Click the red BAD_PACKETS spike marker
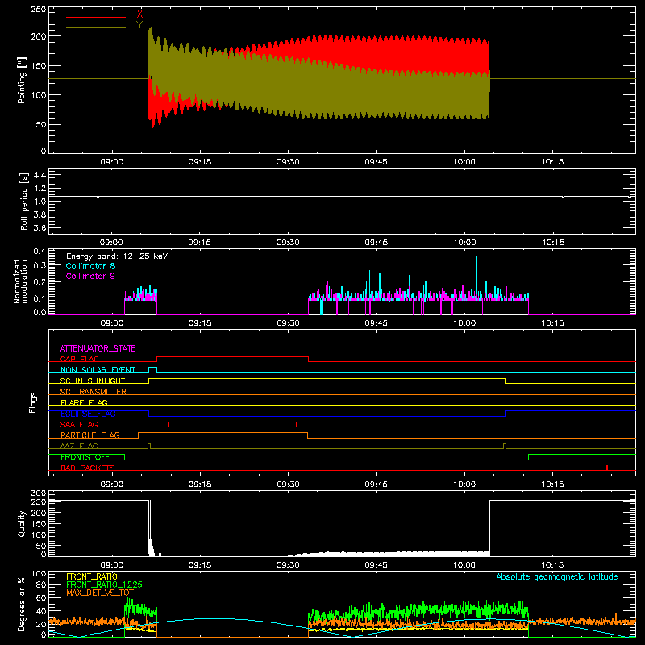The width and height of the screenshot is (645, 645). [607, 468]
